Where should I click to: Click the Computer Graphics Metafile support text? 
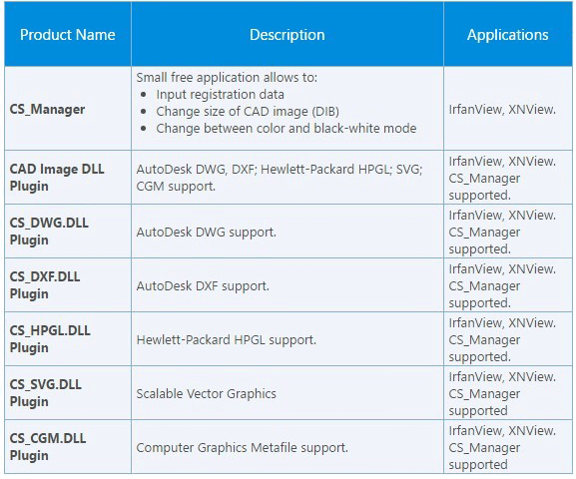coord(243,447)
